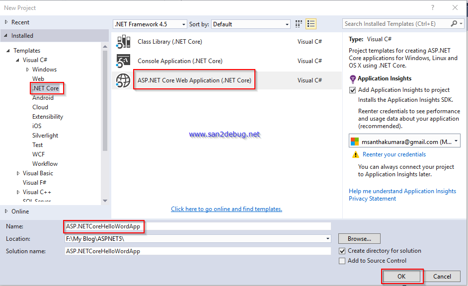The width and height of the screenshot is (468, 286).
Task: Click the Class Library template icon
Action: coord(123,41)
